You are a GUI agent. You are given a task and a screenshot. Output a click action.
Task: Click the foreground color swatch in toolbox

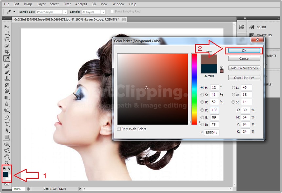(x=6, y=175)
